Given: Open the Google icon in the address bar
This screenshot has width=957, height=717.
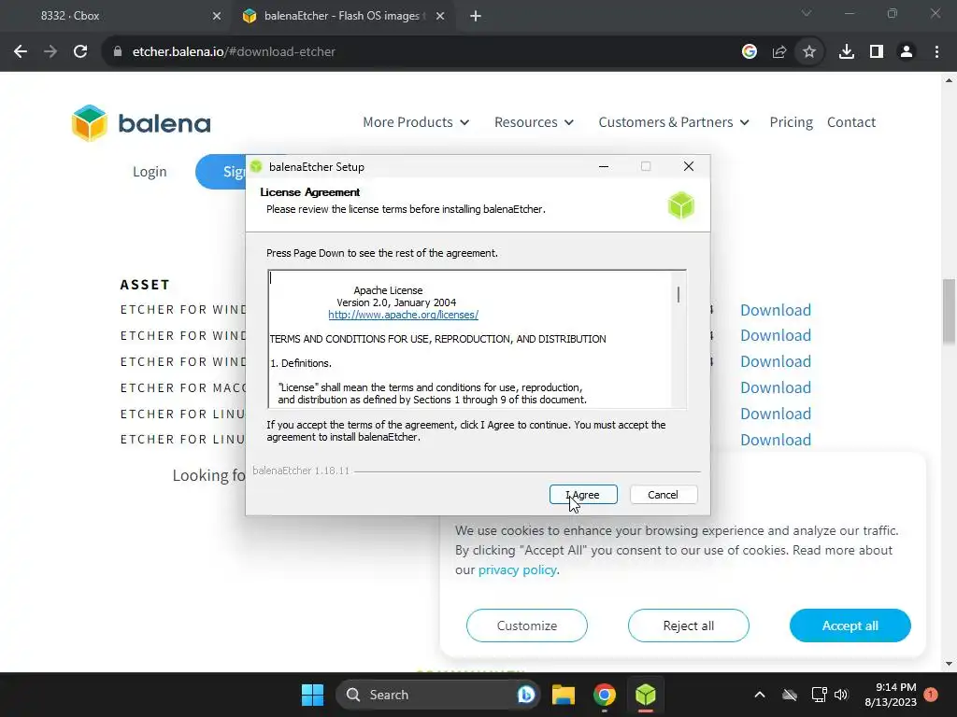Looking at the screenshot, I should click(749, 52).
